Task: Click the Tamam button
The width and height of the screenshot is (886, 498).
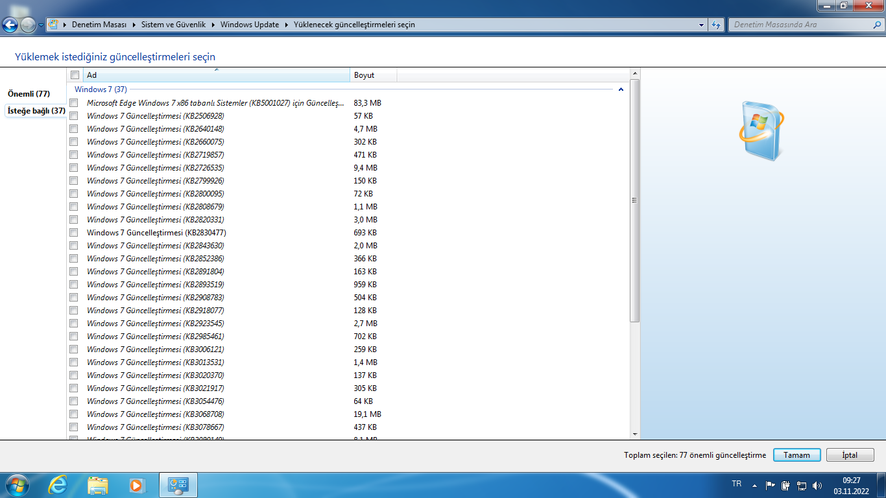Action: click(x=797, y=455)
